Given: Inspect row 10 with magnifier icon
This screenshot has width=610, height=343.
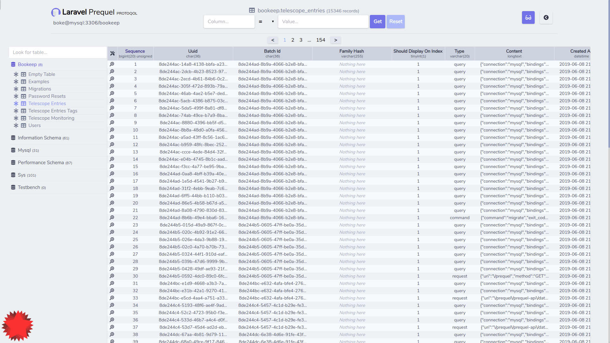Looking at the screenshot, I should (112, 130).
